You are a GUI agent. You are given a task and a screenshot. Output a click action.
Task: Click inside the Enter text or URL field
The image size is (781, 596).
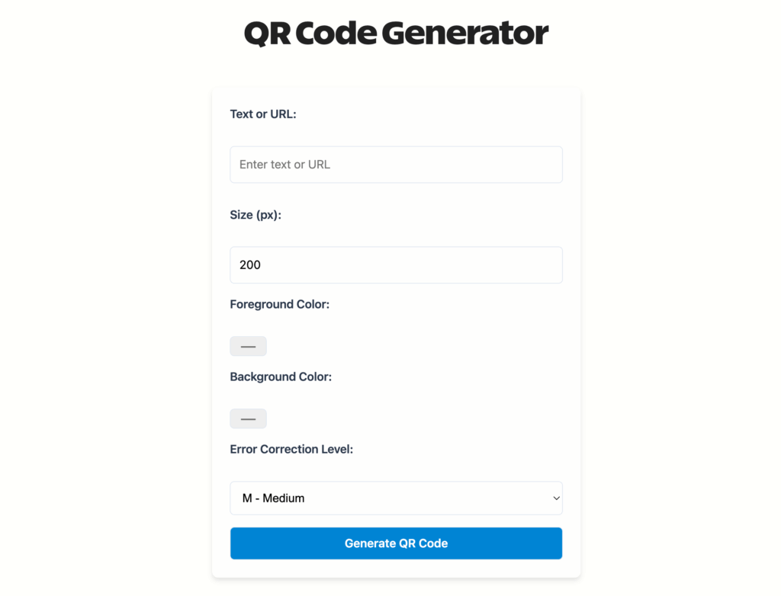[x=396, y=164]
